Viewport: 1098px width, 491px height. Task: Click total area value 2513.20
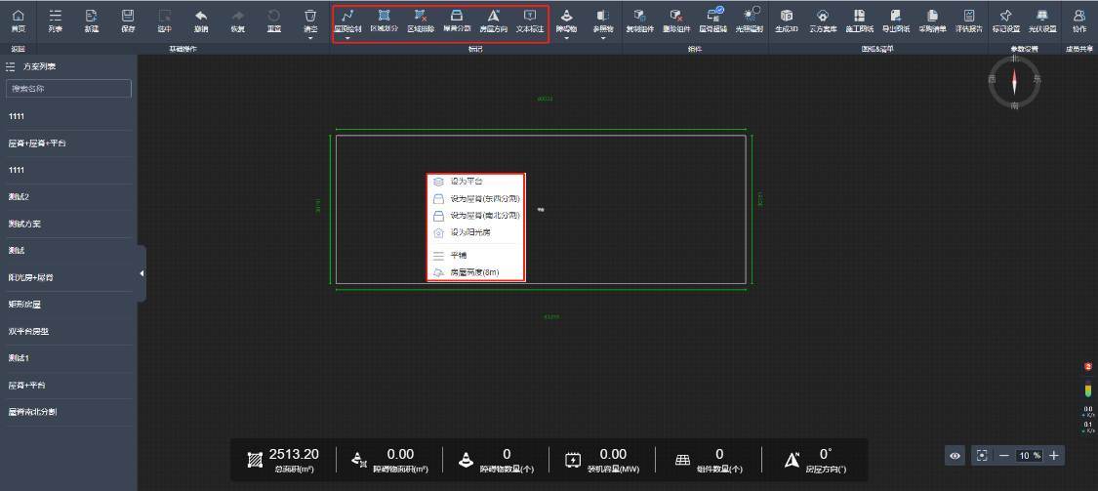294,455
